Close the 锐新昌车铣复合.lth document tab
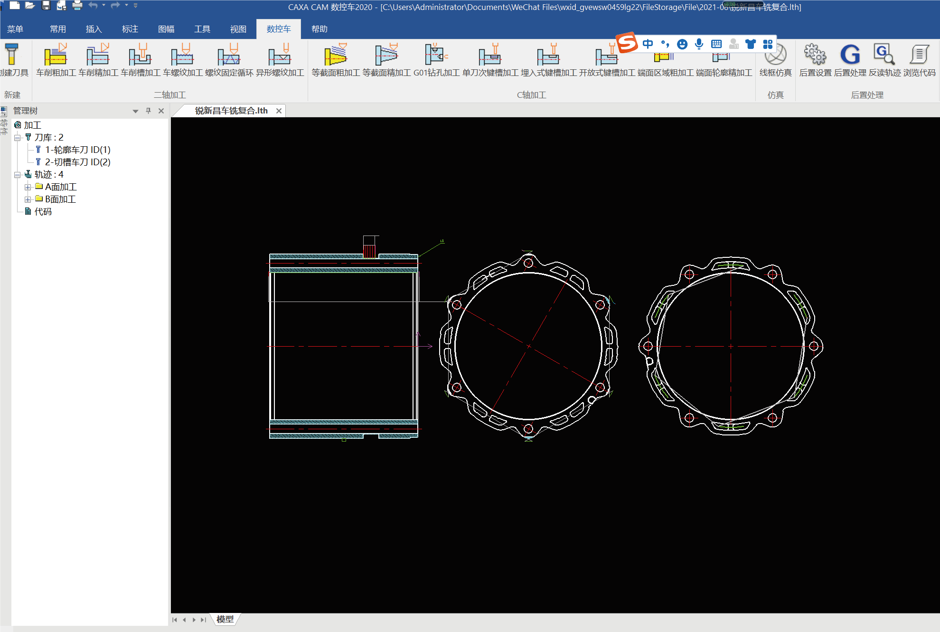 coord(279,111)
